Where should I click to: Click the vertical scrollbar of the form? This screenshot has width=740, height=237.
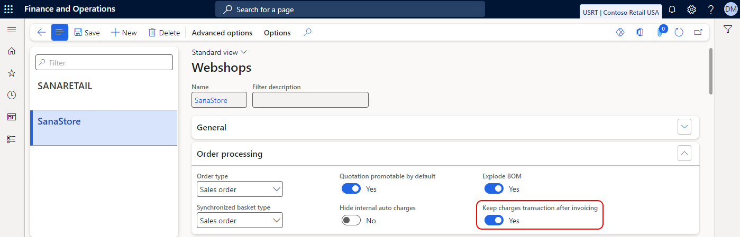click(x=710, y=71)
